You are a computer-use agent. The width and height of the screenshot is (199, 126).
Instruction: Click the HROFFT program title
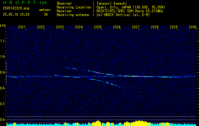click(x=20, y=3)
